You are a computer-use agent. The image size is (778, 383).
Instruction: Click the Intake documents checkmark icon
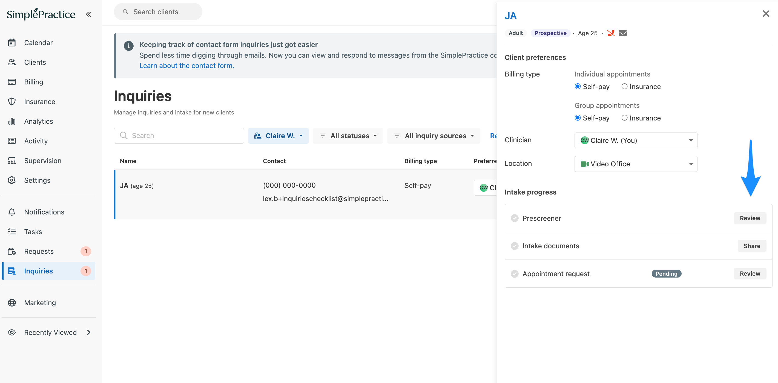tap(515, 246)
